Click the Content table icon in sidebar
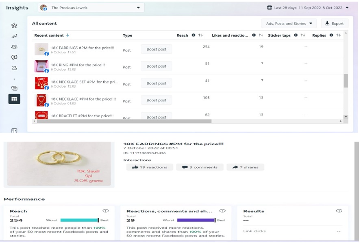361x243 pixels. point(14,99)
